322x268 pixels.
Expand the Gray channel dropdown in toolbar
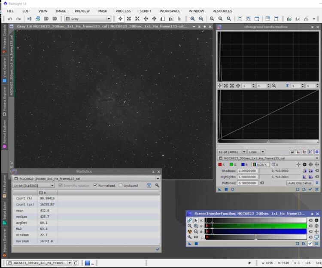(x=88, y=19)
